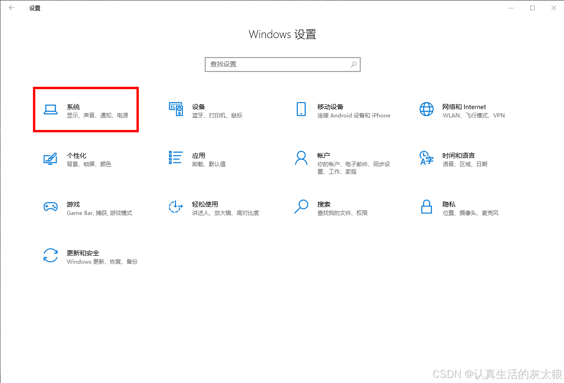The width and height of the screenshot is (564, 383).
Task: Close the Settings window
Action: (553, 8)
